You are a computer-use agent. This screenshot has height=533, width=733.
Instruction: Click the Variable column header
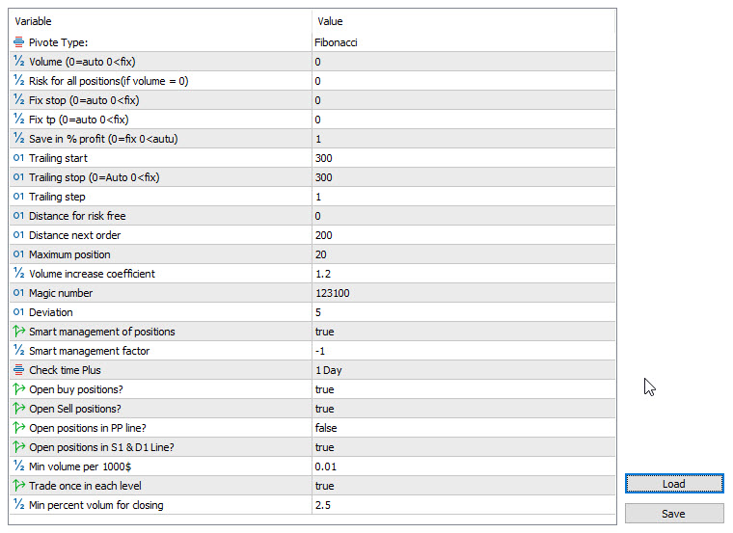(x=159, y=21)
